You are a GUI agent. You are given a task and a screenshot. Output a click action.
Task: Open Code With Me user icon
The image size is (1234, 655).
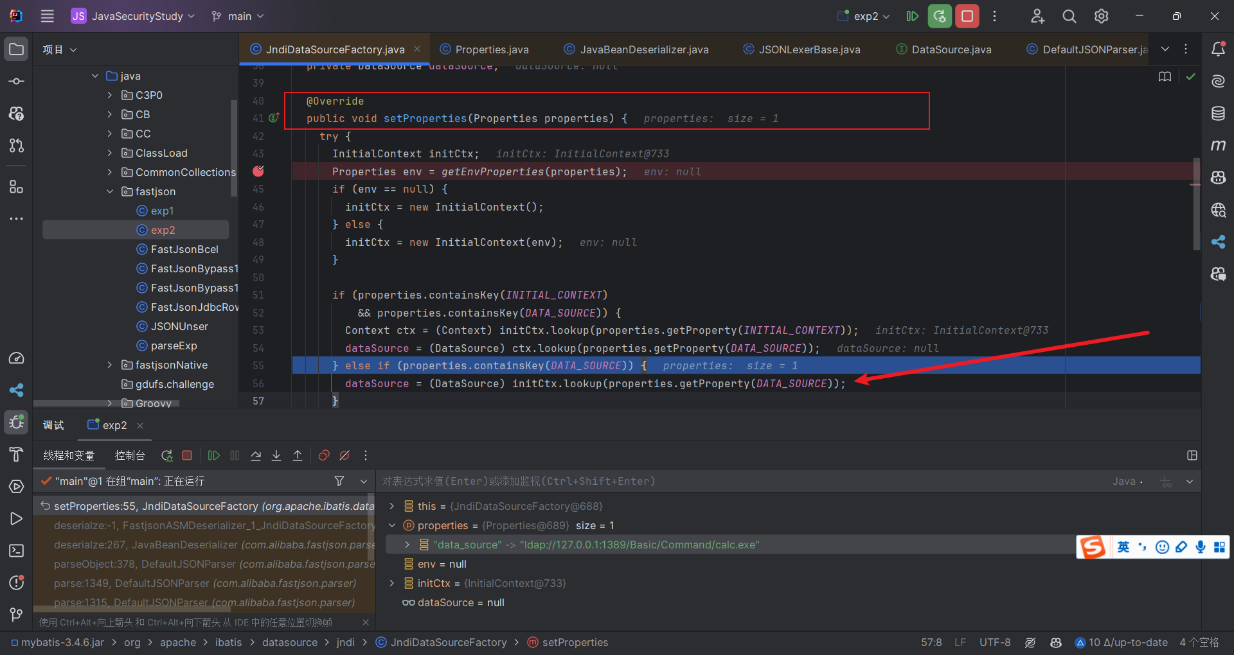[1037, 16]
